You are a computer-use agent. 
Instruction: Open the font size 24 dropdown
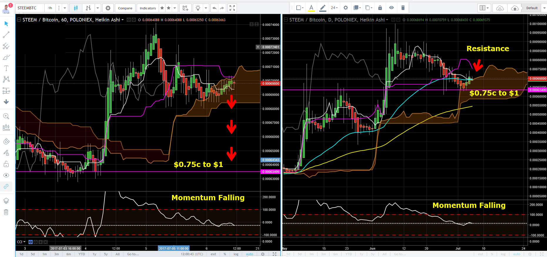pyautogui.click(x=334, y=8)
